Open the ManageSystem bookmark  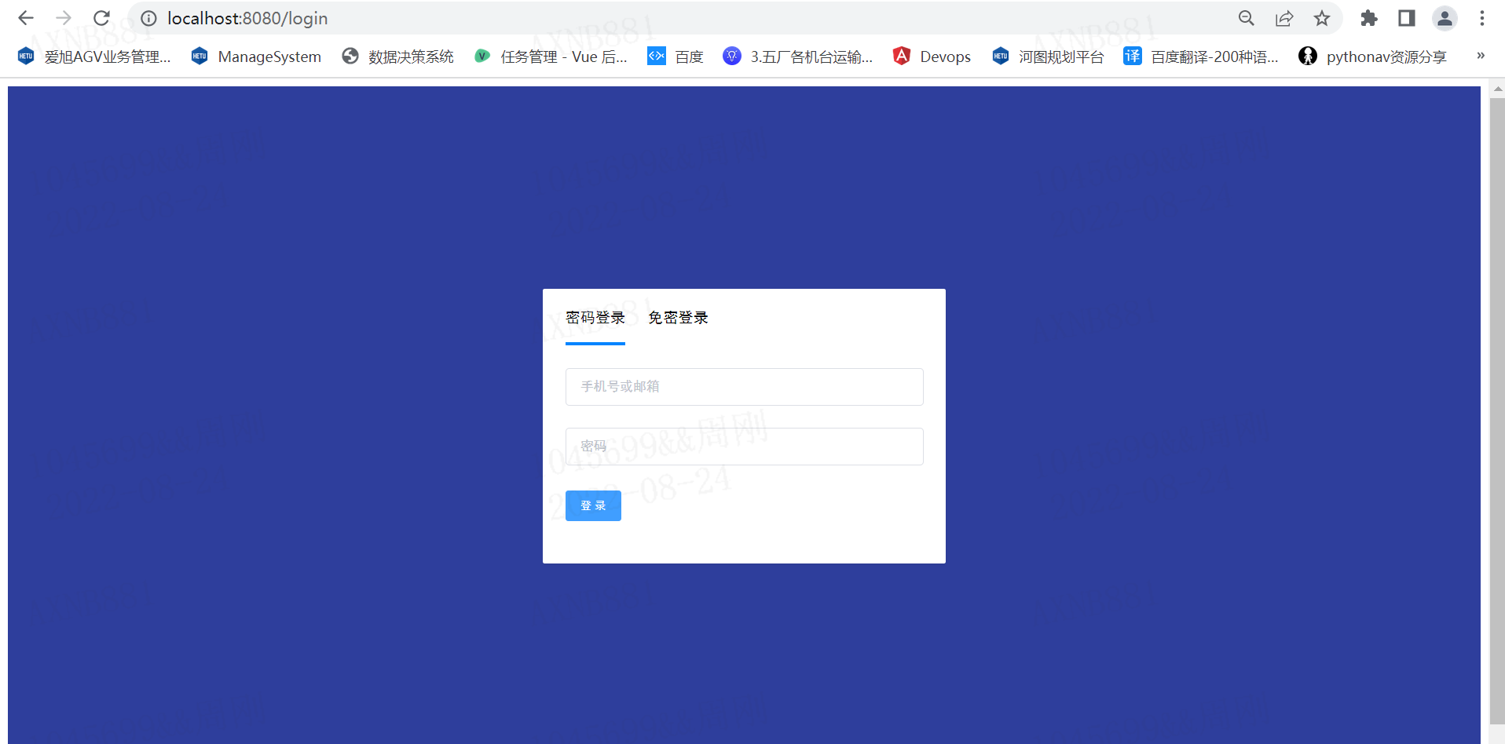point(256,57)
